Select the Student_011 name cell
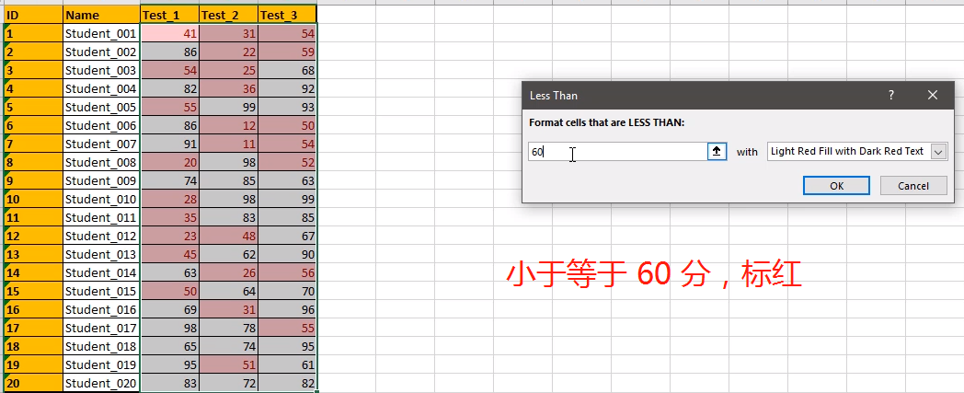964x393 pixels. tap(101, 218)
